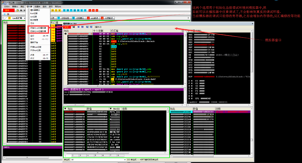The width and height of the screenshot is (302, 163).
Task: Open the 文件(F) menu
Action: 7,7
